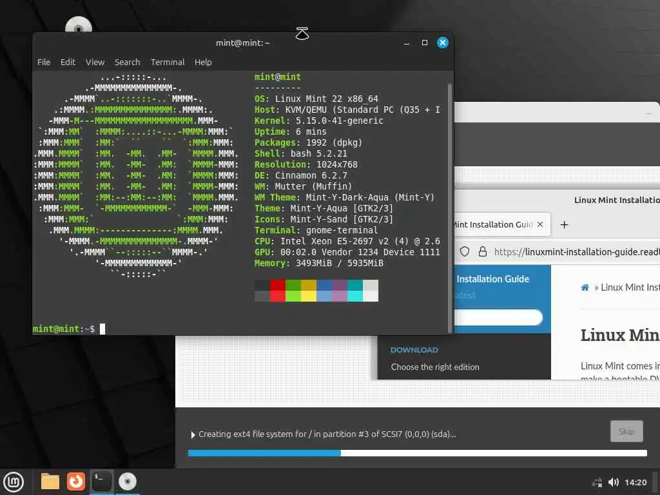Open Files manager from the panel
The width and height of the screenshot is (660, 495).
coord(50,481)
